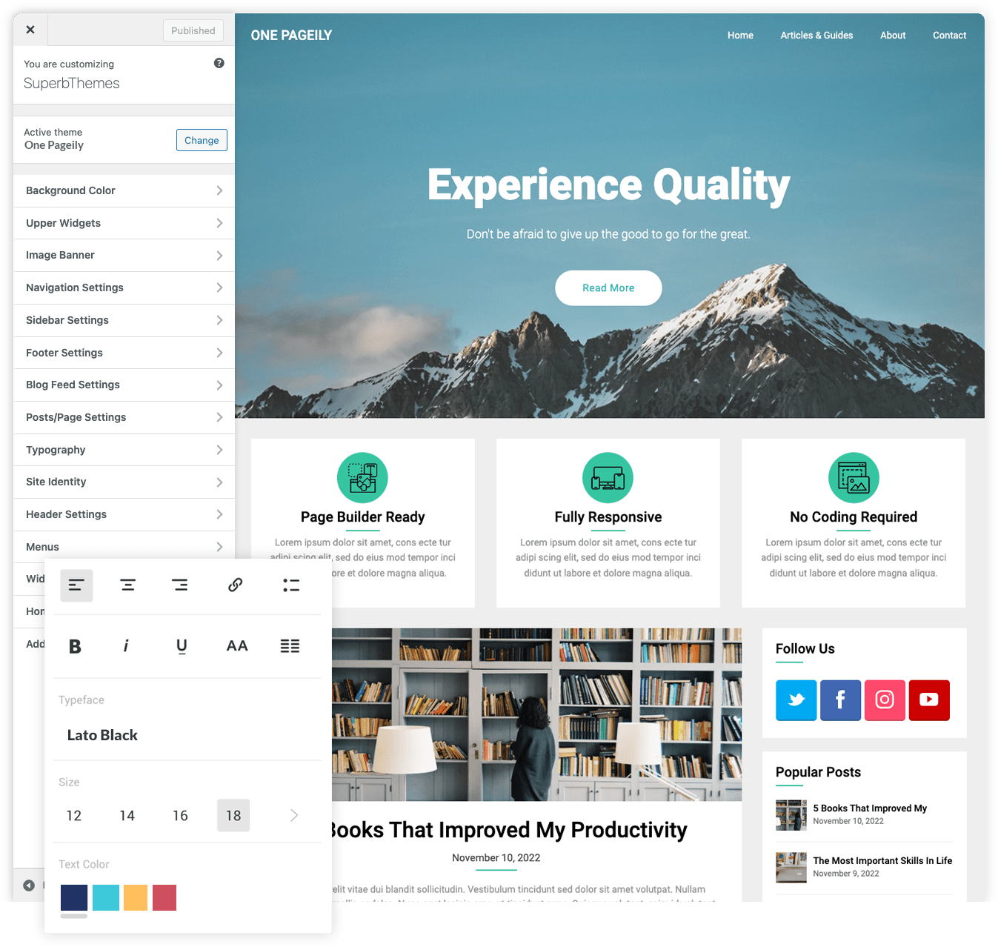
Task: Click the collapse controls arrow icon
Action: coord(29,885)
